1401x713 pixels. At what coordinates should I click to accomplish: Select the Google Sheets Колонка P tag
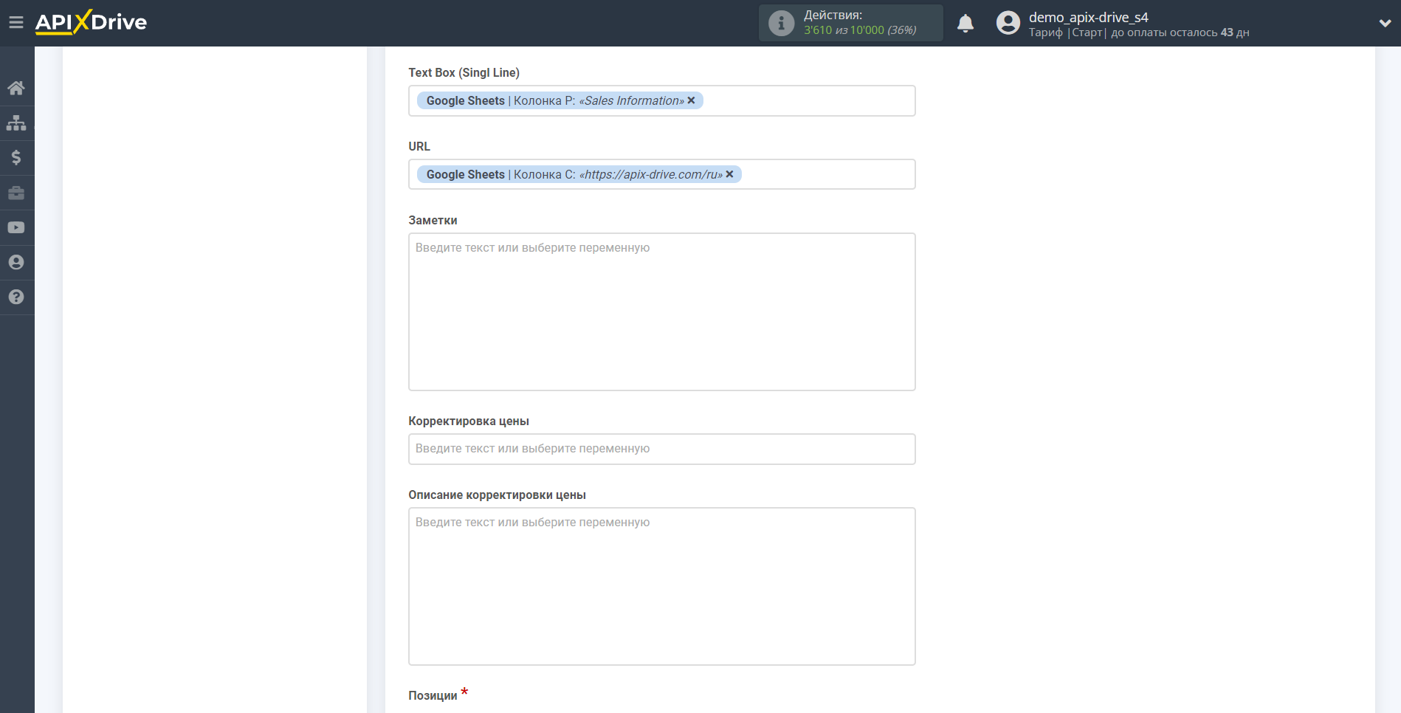560,100
